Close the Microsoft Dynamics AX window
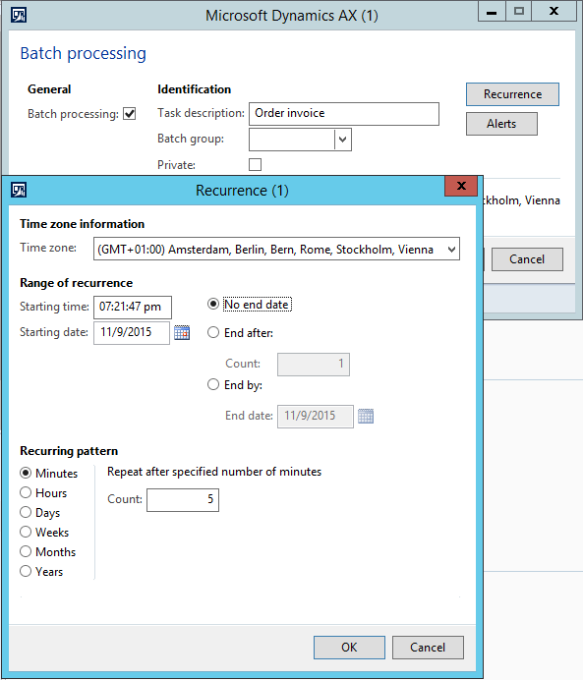Image resolution: width=583 pixels, height=680 pixels. [554, 11]
